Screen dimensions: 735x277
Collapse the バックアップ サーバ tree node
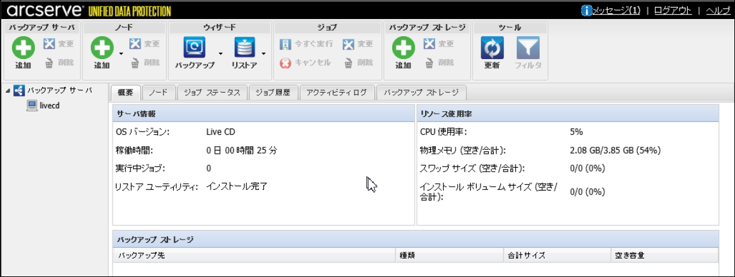[x=8, y=90]
